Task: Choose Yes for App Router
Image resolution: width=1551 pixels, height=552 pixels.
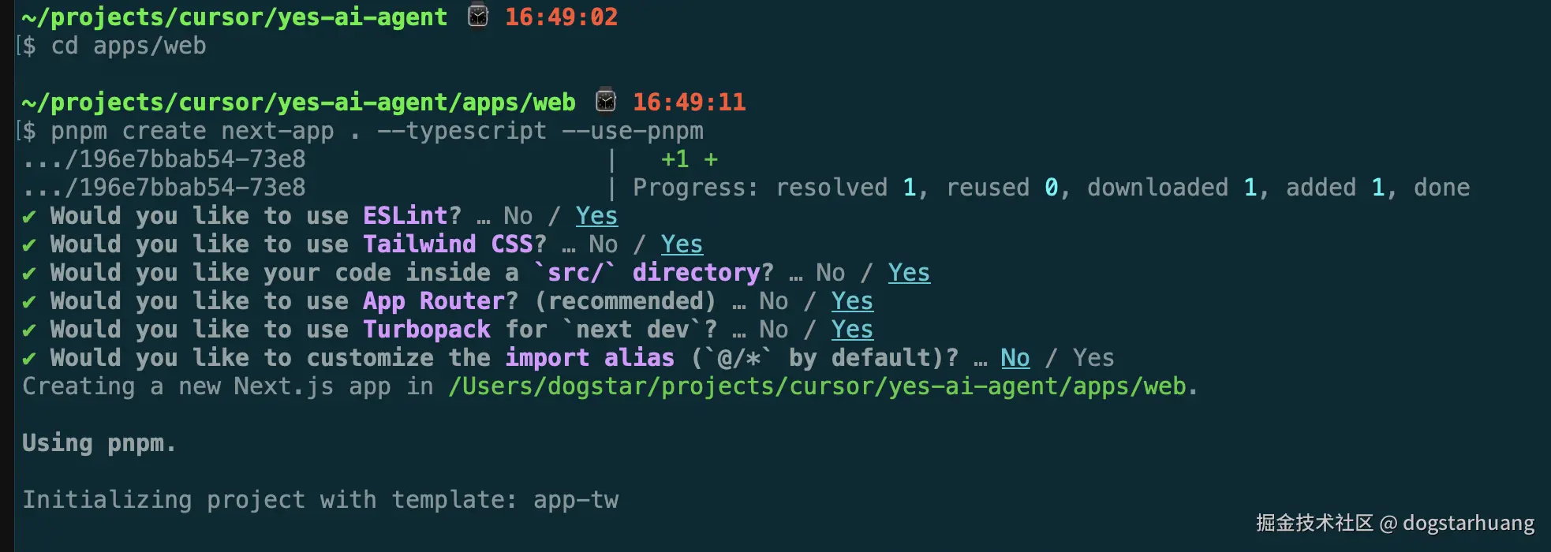Action: pos(852,301)
